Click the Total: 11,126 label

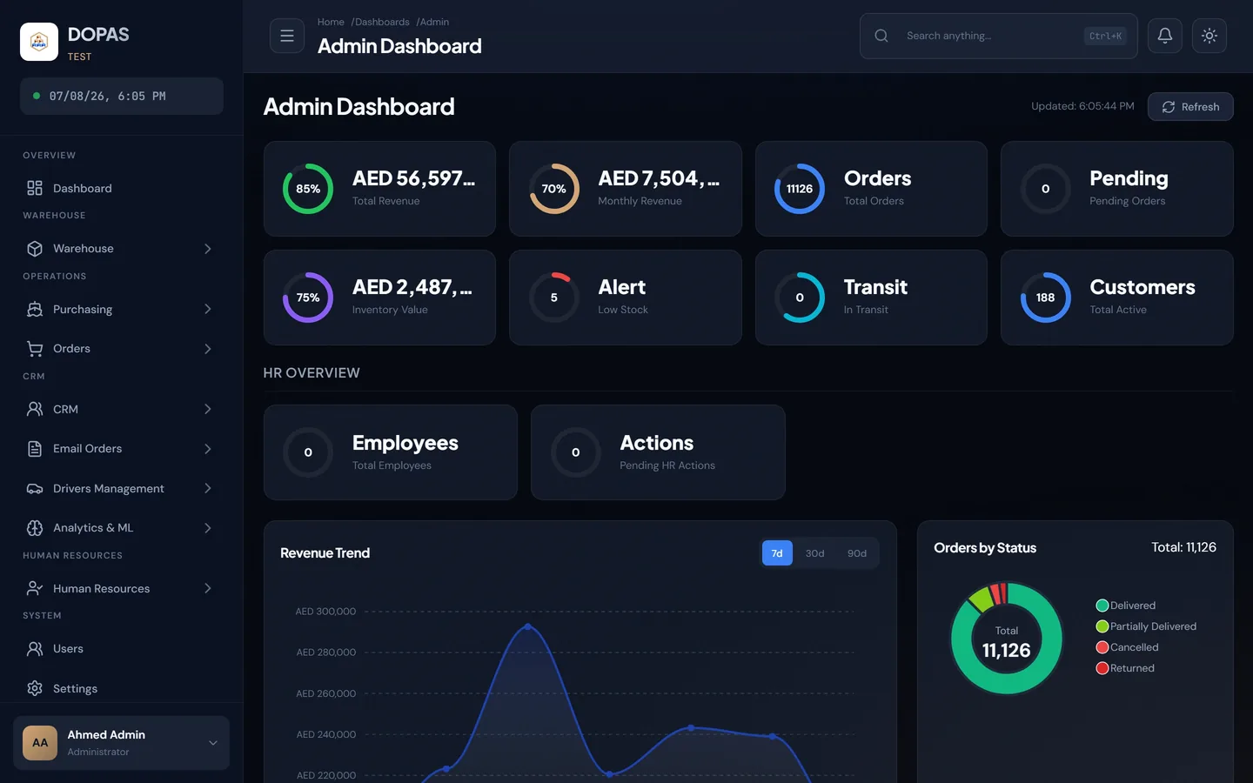click(x=1183, y=547)
